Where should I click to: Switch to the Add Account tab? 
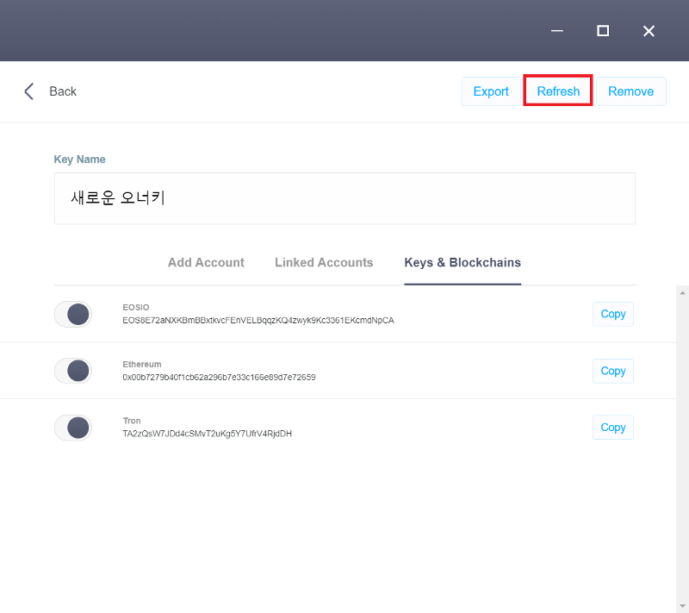click(x=206, y=262)
